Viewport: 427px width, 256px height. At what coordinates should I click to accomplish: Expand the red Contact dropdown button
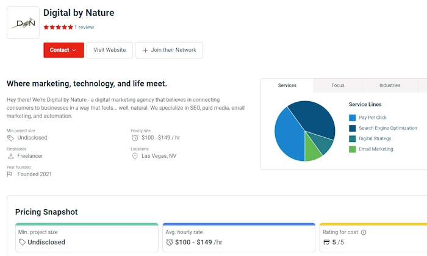tap(63, 50)
